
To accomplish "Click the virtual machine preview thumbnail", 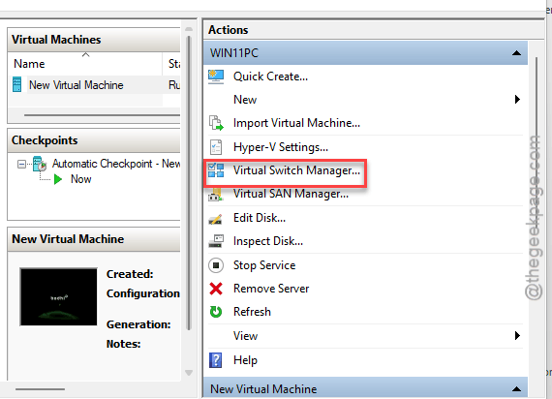I will tap(58, 296).
